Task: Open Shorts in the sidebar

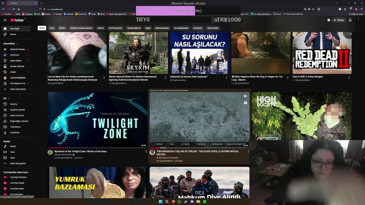Action: click(16, 34)
